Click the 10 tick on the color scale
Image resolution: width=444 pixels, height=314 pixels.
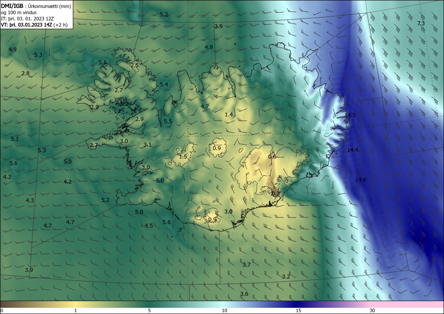click(x=224, y=310)
